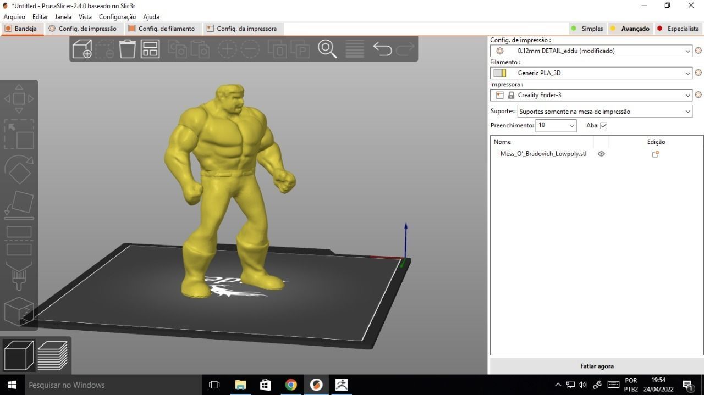Switch to Config. de filamento tab
The image size is (704, 395).
click(162, 29)
